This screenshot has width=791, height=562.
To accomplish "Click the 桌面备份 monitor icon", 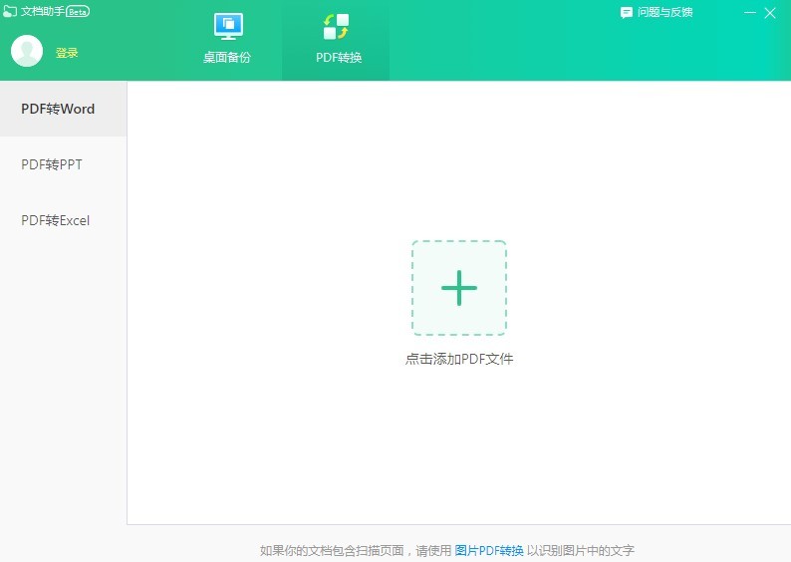I will click(228, 26).
